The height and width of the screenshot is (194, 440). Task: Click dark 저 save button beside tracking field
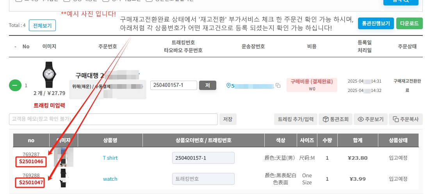click(208, 85)
